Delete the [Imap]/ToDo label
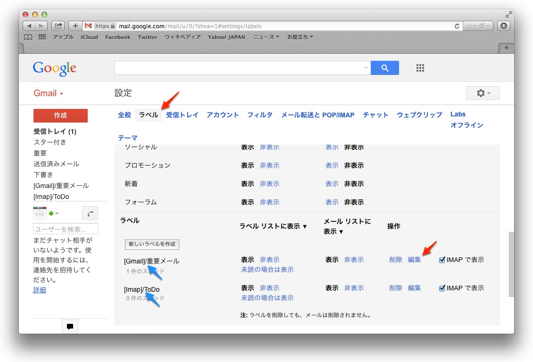This screenshot has height=362, width=533. point(396,288)
